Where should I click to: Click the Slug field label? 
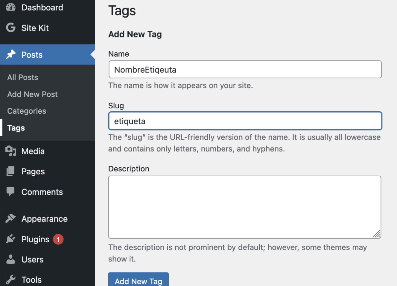point(116,106)
